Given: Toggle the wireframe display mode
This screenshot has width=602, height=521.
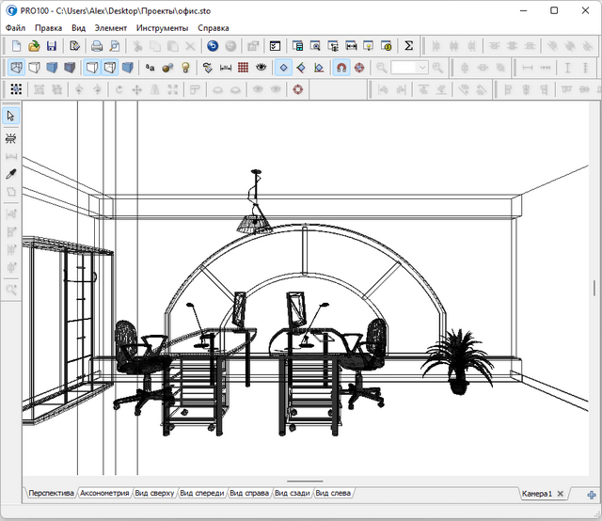Looking at the screenshot, I should 16,68.
